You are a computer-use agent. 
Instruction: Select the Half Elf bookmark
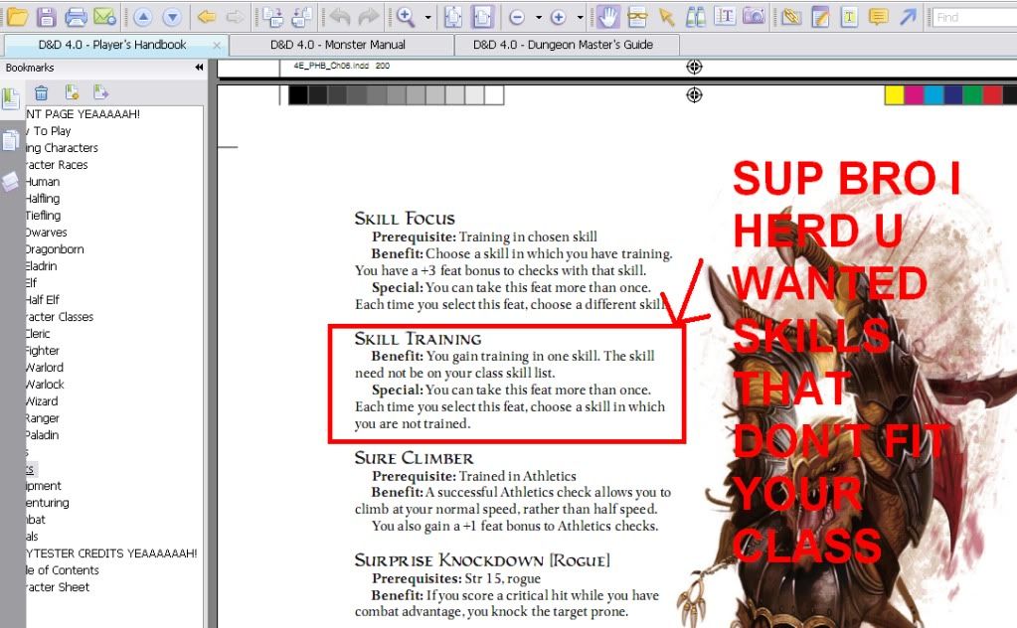pyautogui.click(x=42, y=299)
